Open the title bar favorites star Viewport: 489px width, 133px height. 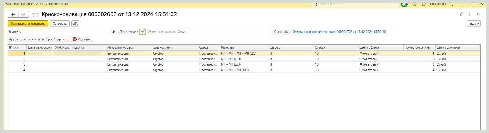point(424,4)
